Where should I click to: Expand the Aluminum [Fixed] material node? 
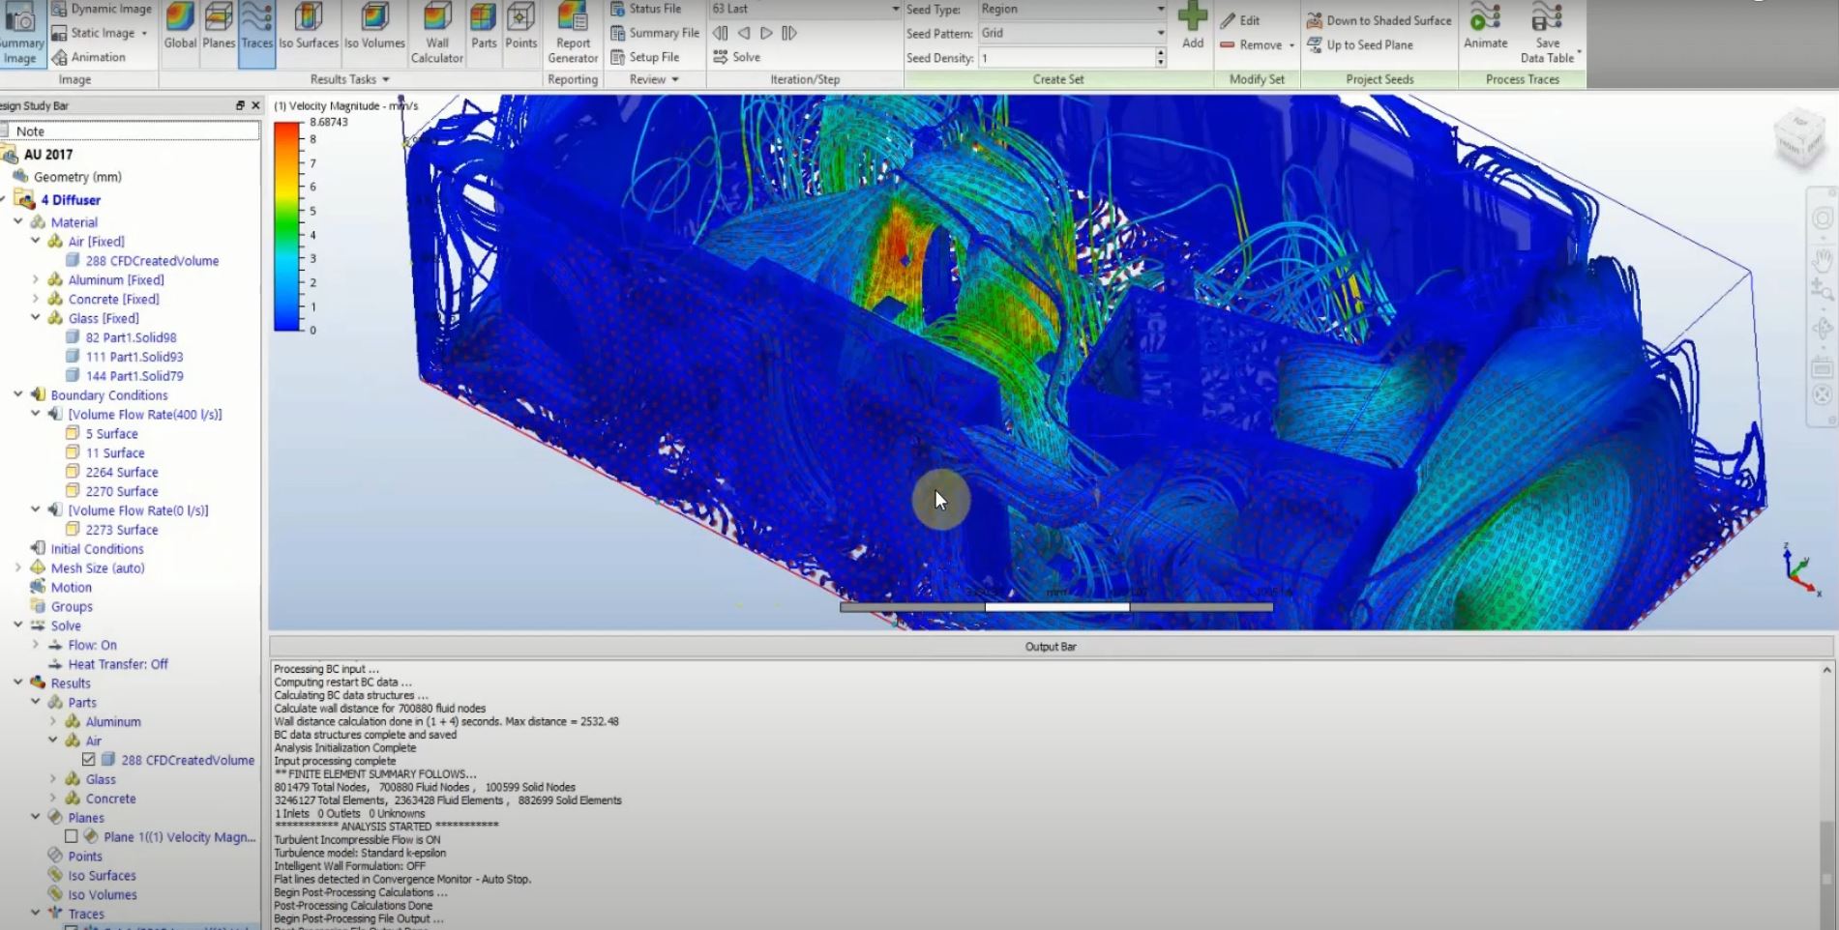tap(35, 279)
